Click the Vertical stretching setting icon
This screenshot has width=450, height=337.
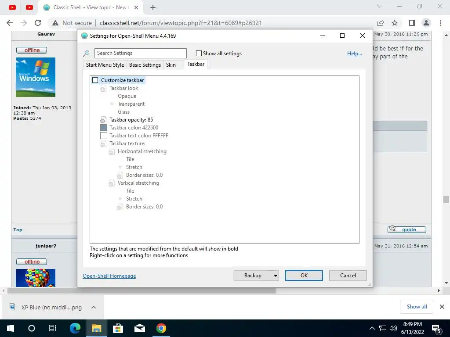(x=111, y=183)
